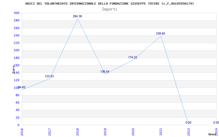Click the 300 y-axis tick label
The width and height of the screenshot is (219, 137).
coord(16,13)
